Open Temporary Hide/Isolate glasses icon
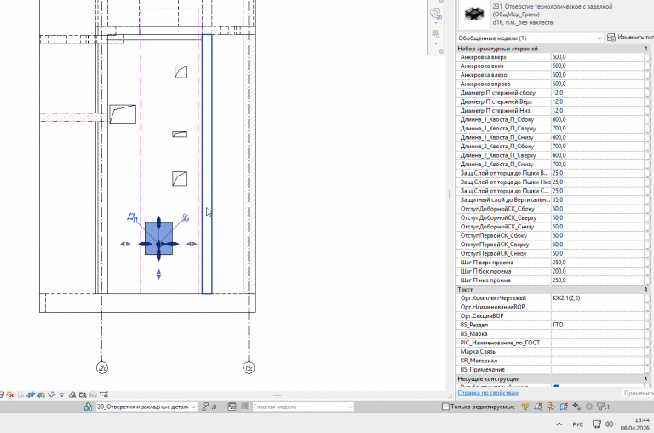This screenshot has width=654, height=433. pyautogui.click(x=52, y=395)
